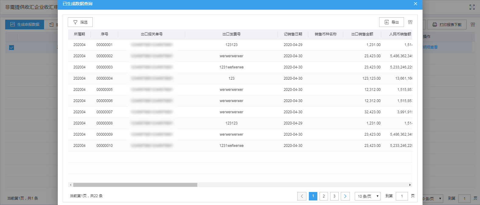Go to previous page arrow in dialog
480x205 pixels.
[x=302, y=196]
